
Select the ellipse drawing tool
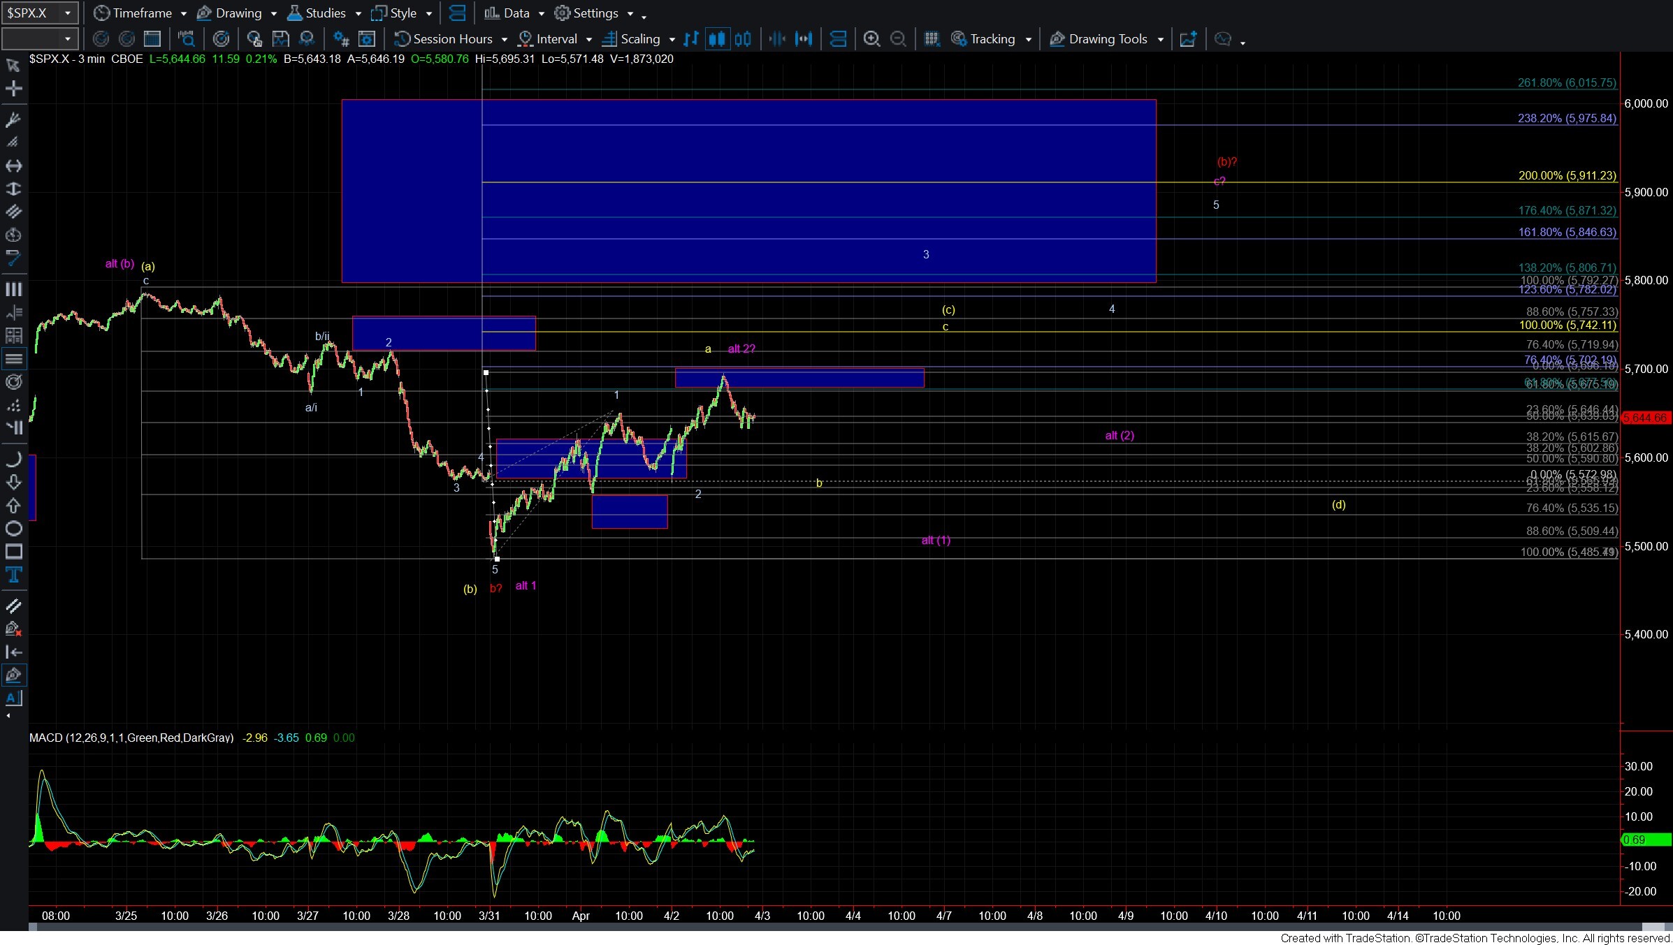coord(13,529)
